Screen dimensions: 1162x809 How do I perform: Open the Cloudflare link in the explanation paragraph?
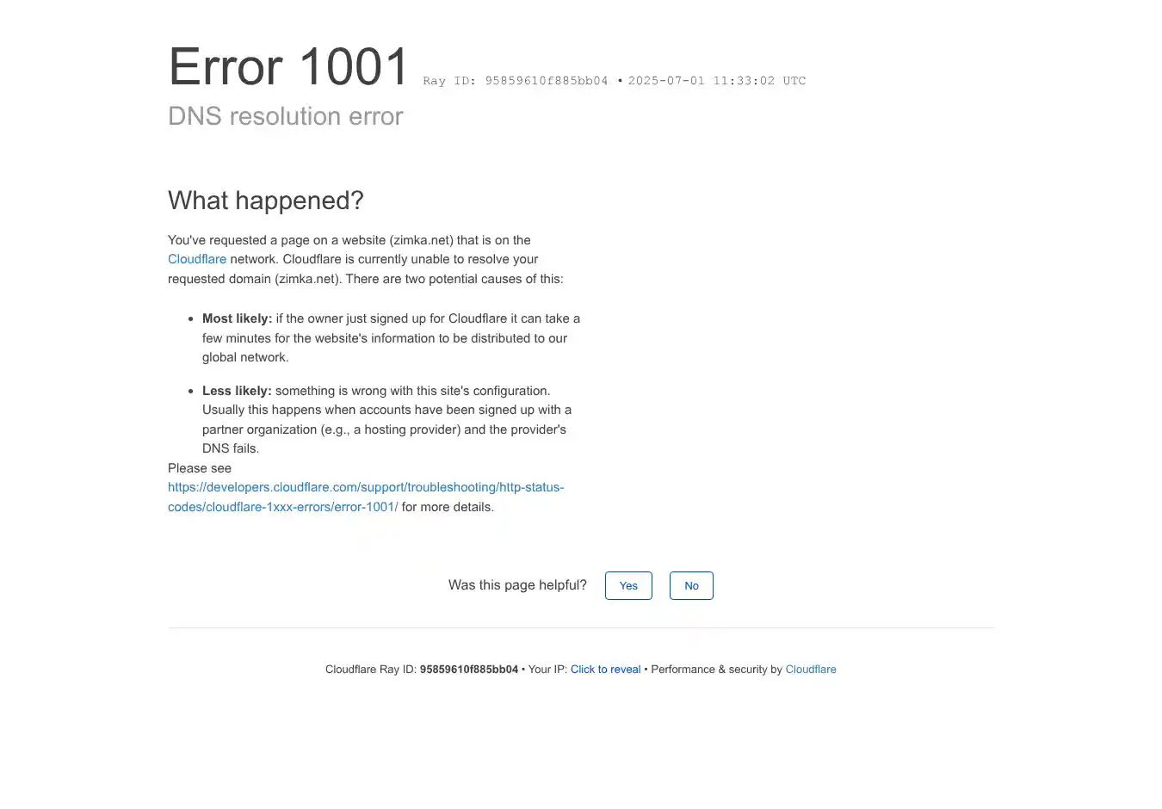[197, 259]
